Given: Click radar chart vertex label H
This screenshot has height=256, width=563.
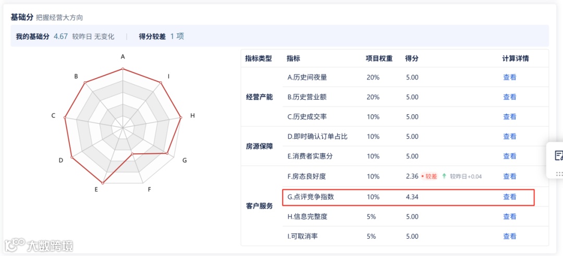Looking at the screenshot, I should pos(192,116).
